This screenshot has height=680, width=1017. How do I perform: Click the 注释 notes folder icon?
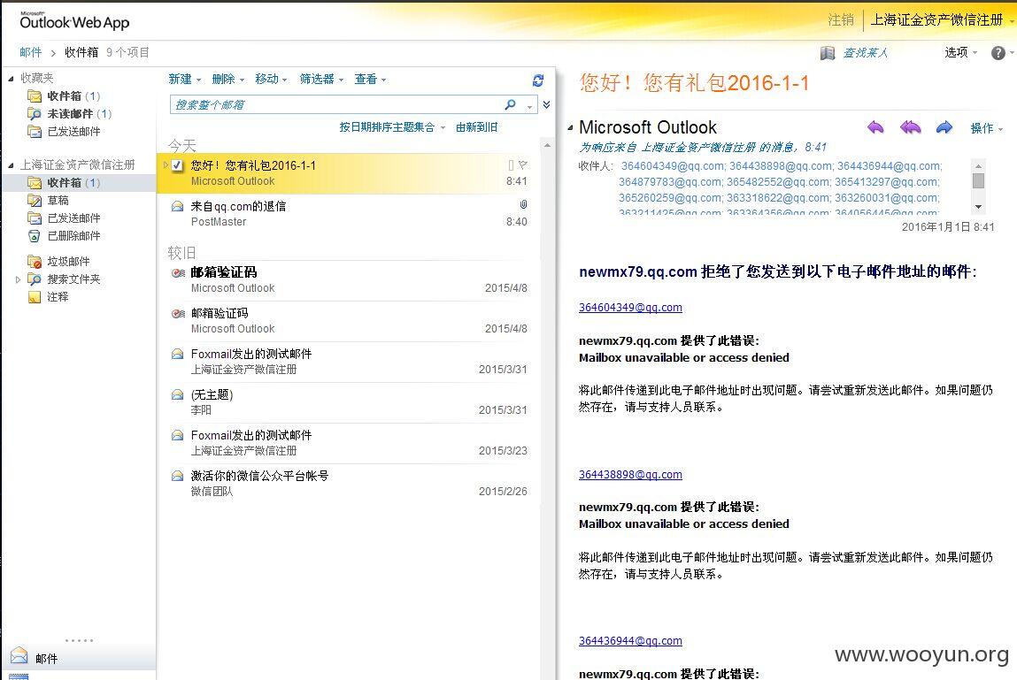click(35, 297)
